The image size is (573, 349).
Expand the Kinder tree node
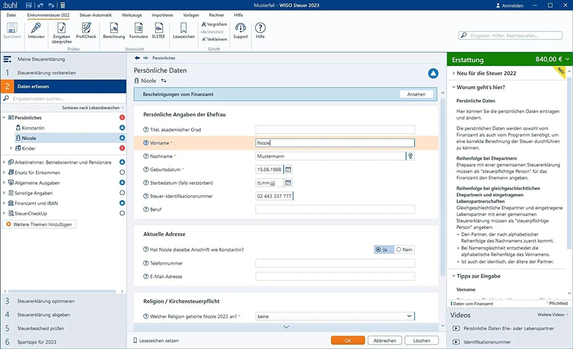pos(11,148)
